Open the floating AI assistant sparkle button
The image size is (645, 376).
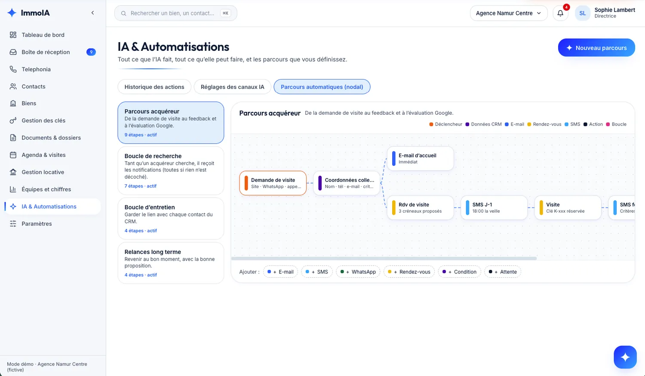(625, 357)
